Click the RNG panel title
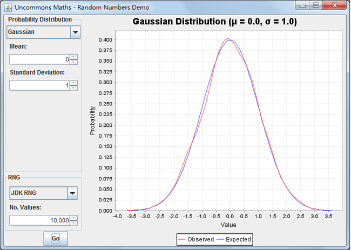Viewport: 351px width, 250px height. 14,178
